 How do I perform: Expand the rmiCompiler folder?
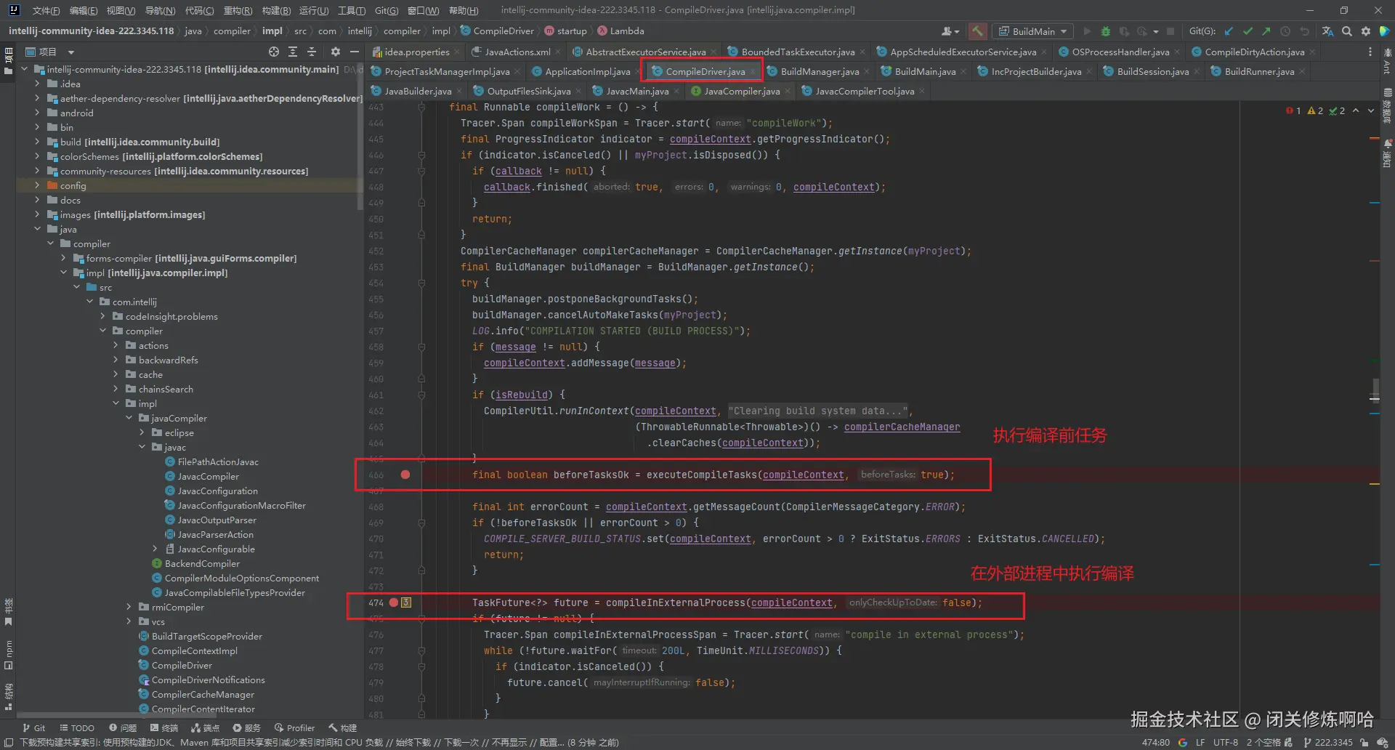(x=129, y=607)
